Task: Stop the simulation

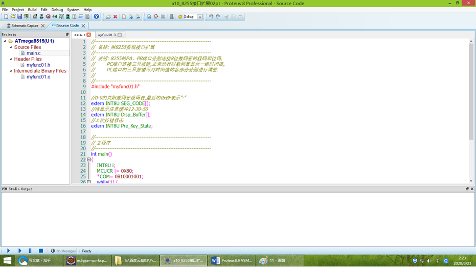Action: coord(41,251)
